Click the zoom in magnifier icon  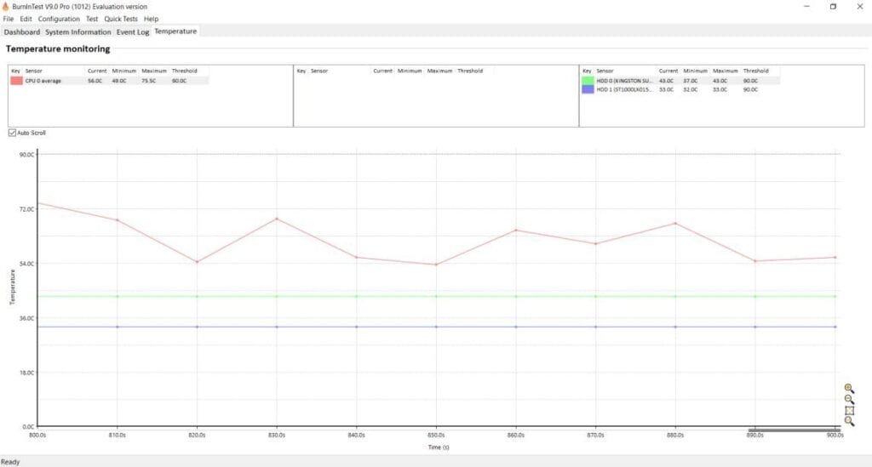849,388
